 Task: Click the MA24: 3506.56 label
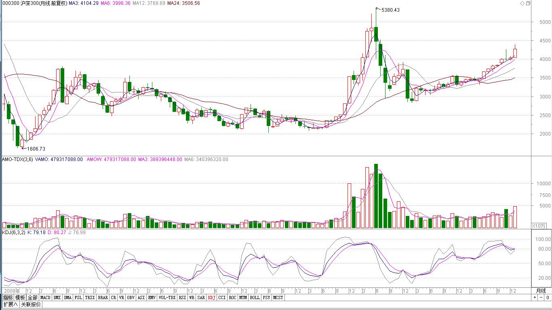pos(183,3)
